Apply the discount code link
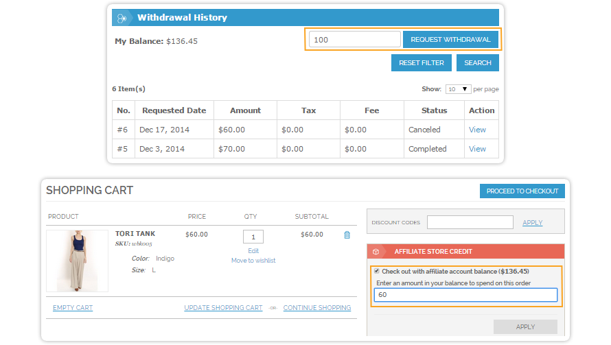This screenshot has height=345, width=611. [x=532, y=223]
